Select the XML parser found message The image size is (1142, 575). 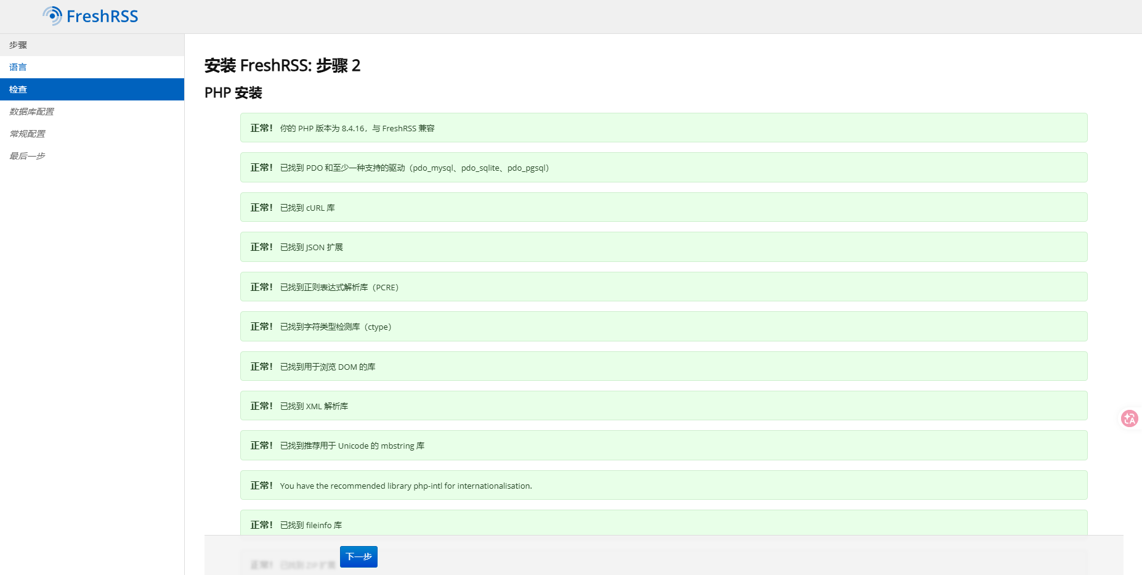click(314, 406)
